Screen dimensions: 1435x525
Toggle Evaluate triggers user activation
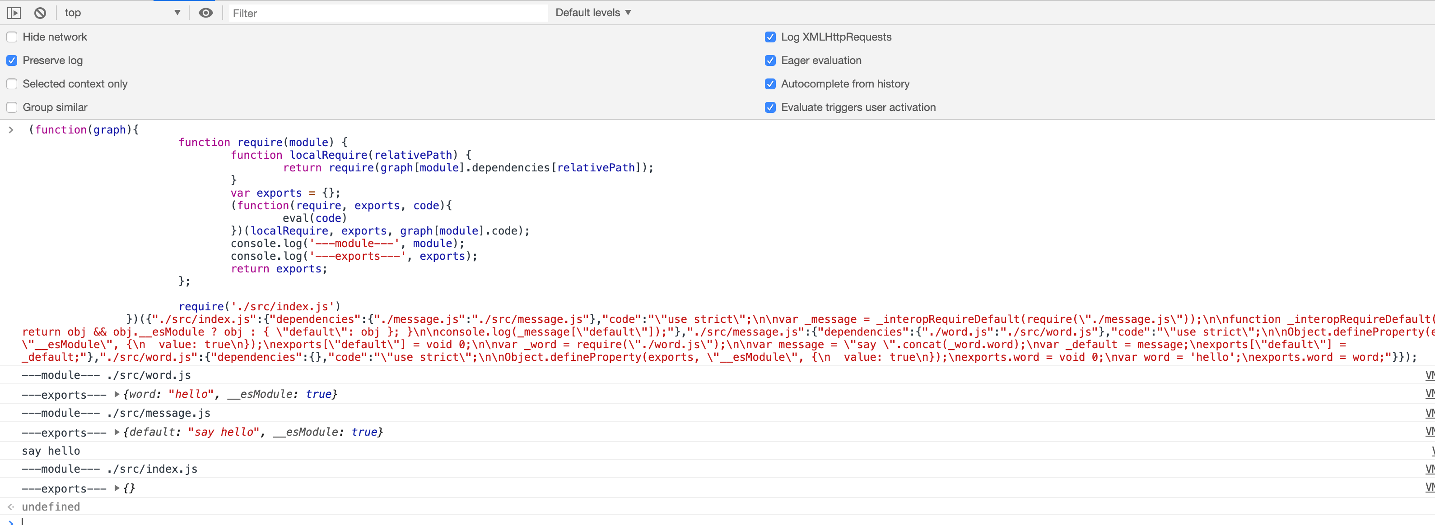[770, 107]
